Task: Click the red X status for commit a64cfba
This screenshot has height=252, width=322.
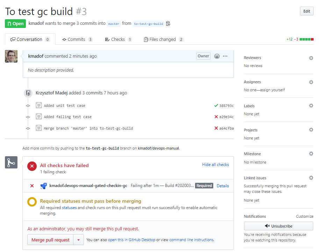Action: [216, 128]
